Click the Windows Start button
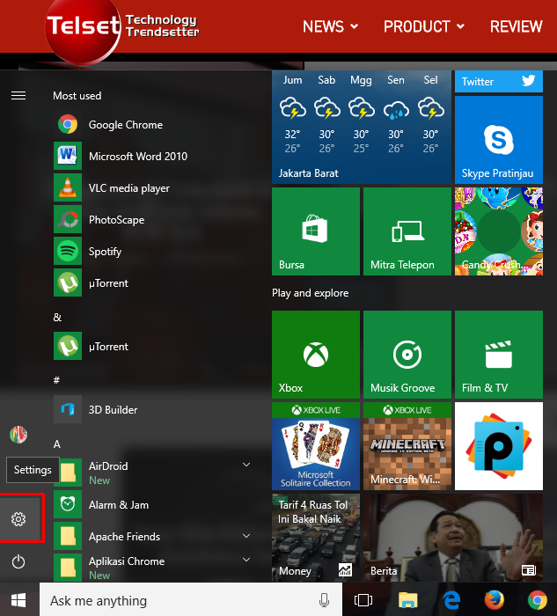 pos(18,600)
